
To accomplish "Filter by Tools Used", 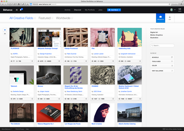I will (162, 61).
